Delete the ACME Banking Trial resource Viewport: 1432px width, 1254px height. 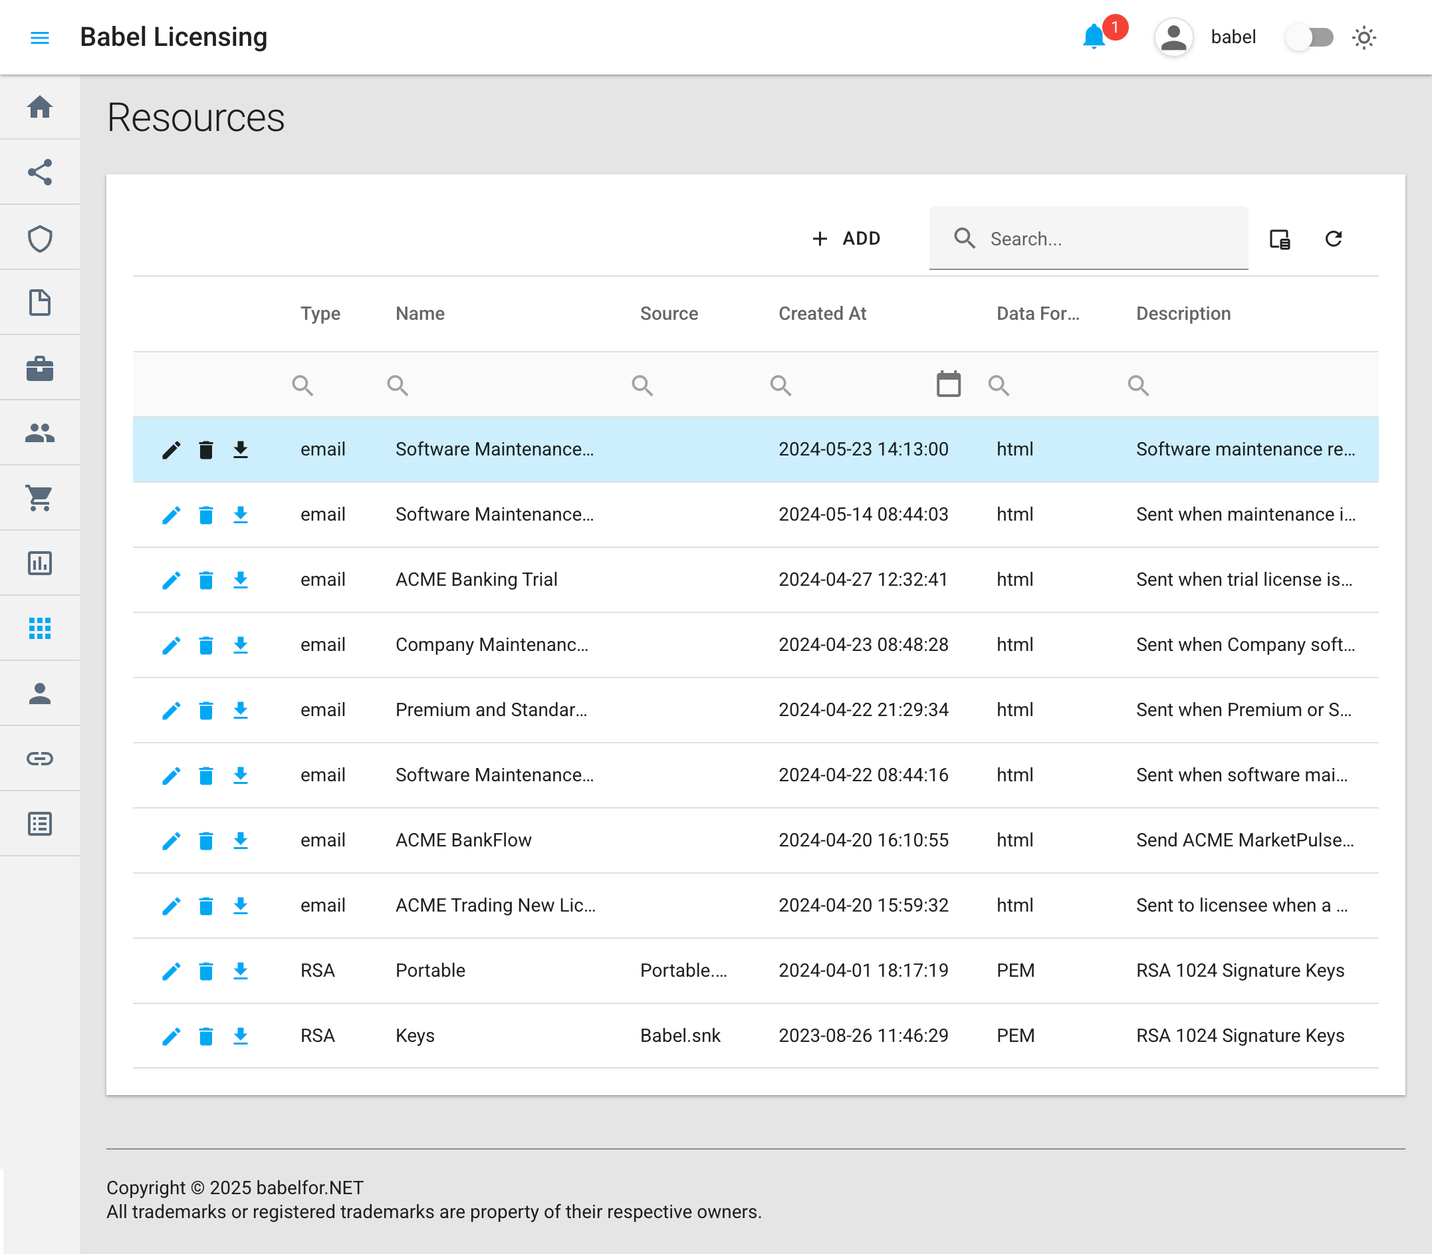(x=205, y=580)
